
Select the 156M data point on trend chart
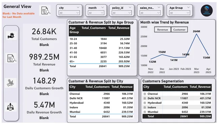point(162,55)
